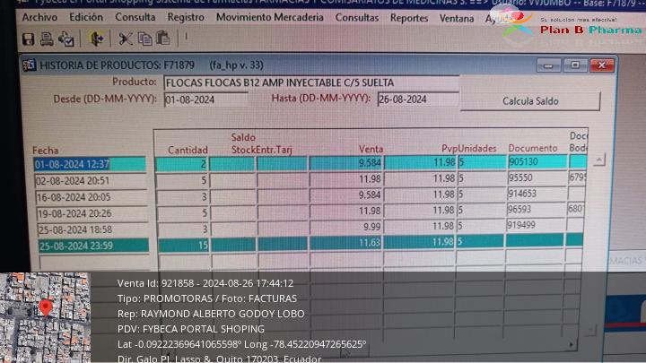Image resolution: width=646 pixels, height=363 pixels.
Task: Click the Desde date field 01-08-2024
Action: pos(206,99)
